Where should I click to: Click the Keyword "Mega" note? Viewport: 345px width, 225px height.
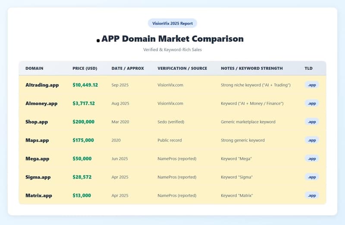(236, 159)
